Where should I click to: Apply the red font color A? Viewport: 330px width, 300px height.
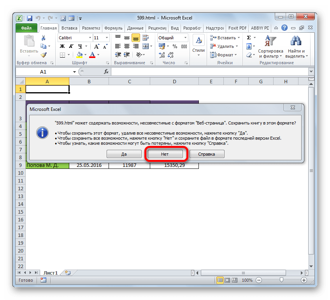[x=92, y=55]
